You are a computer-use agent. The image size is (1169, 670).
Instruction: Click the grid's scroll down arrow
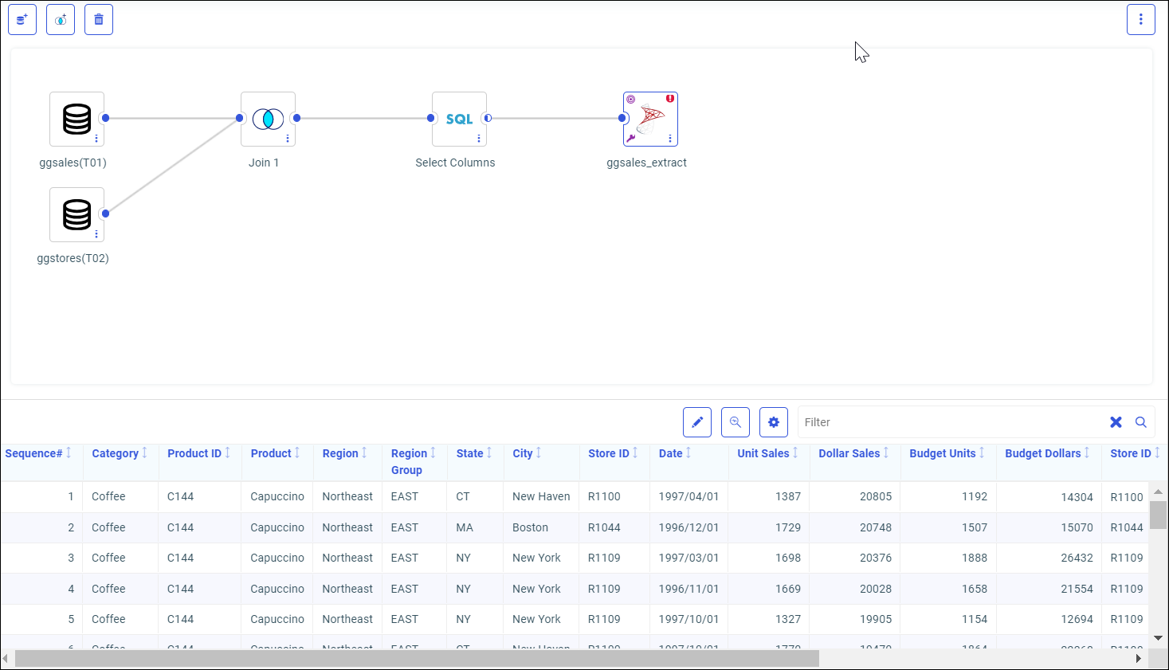(1159, 638)
